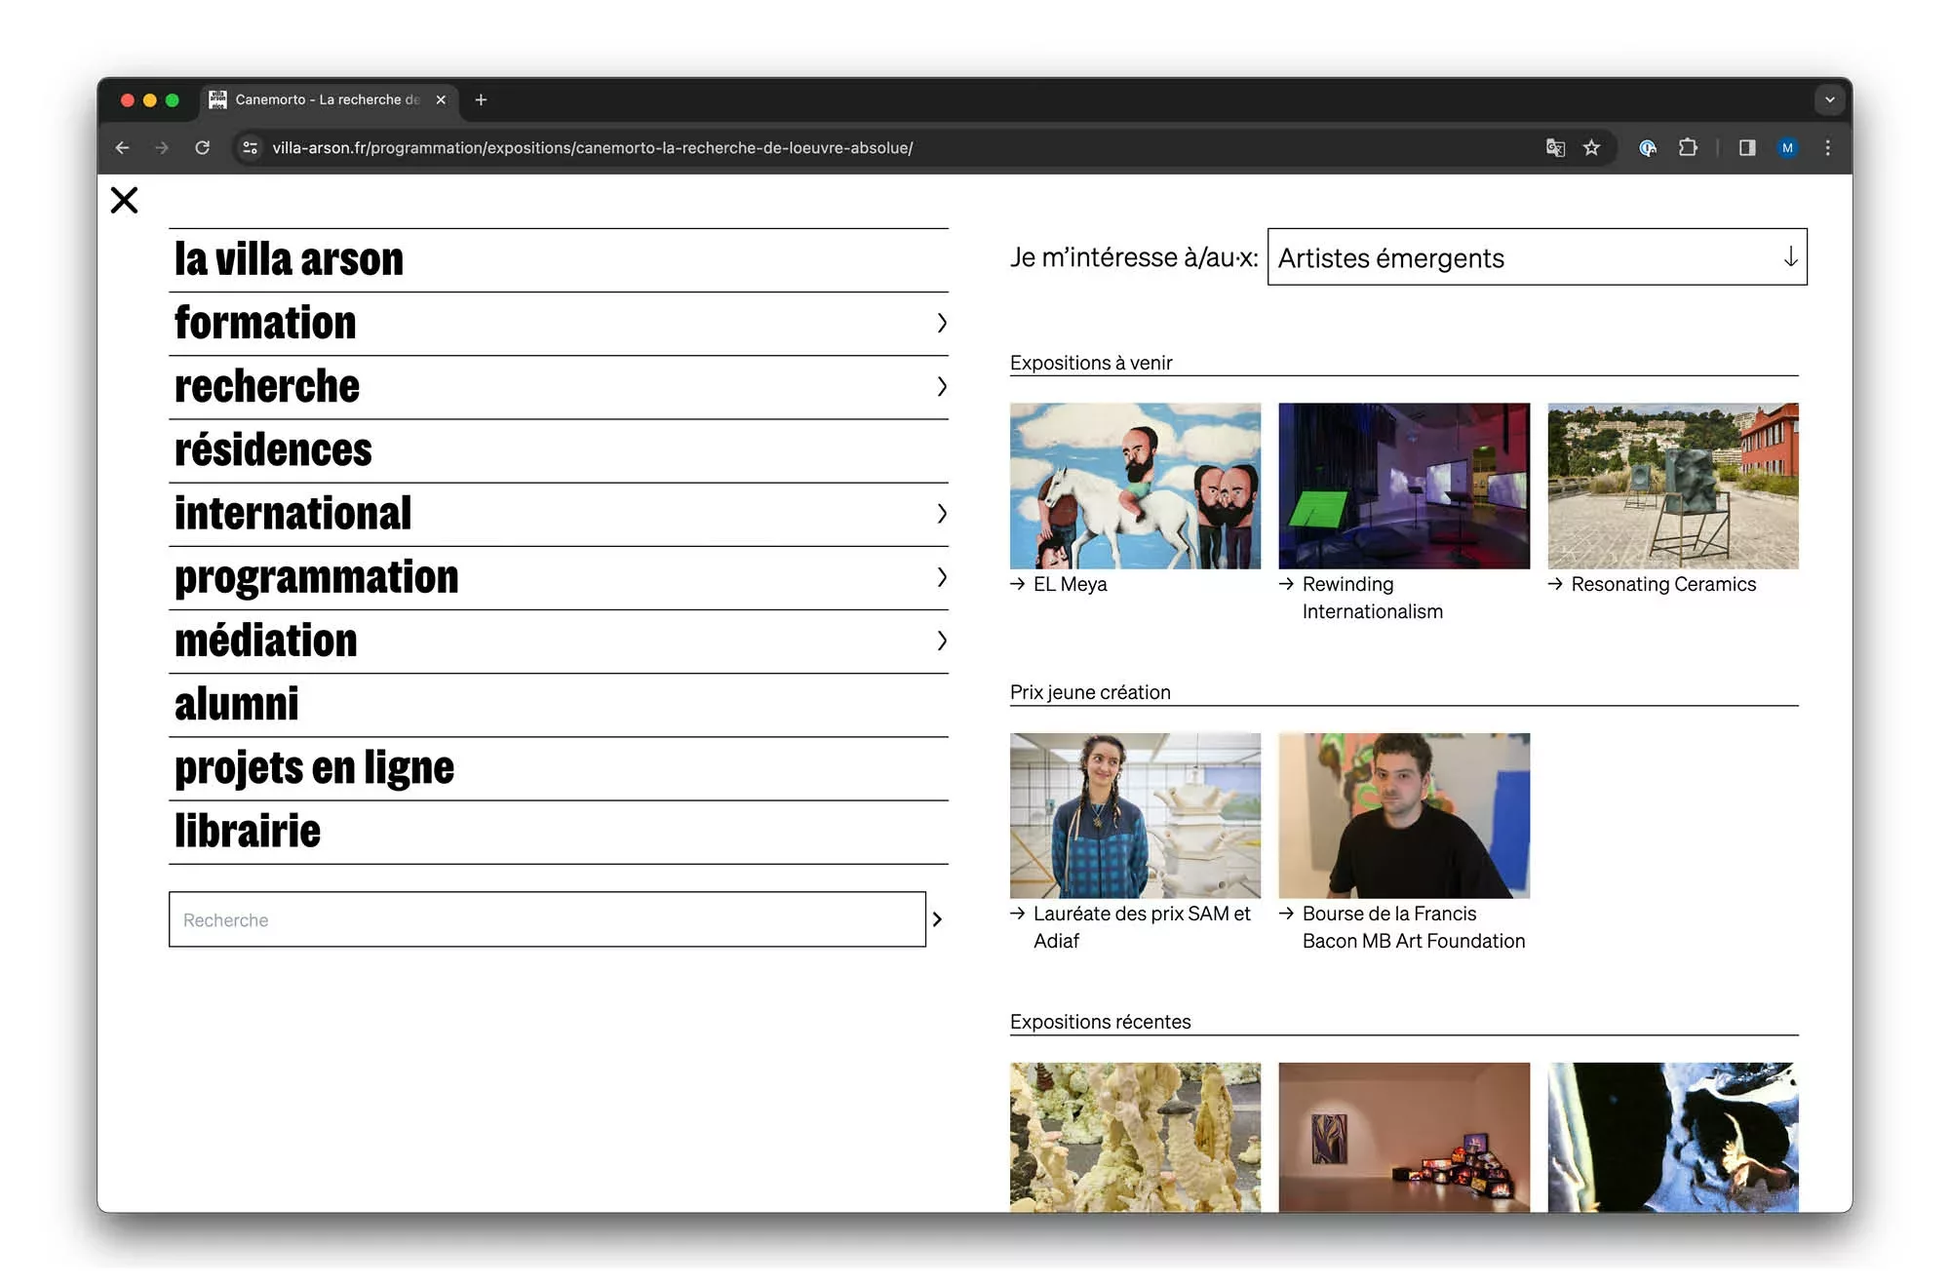Open the Google Translate icon in address bar

point(1555,147)
